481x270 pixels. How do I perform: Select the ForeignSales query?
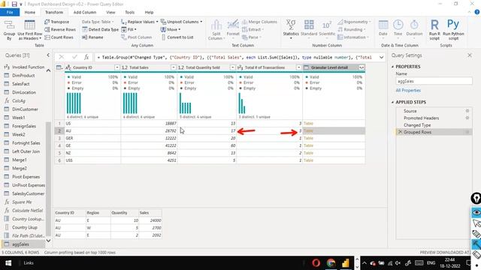coord(24,126)
